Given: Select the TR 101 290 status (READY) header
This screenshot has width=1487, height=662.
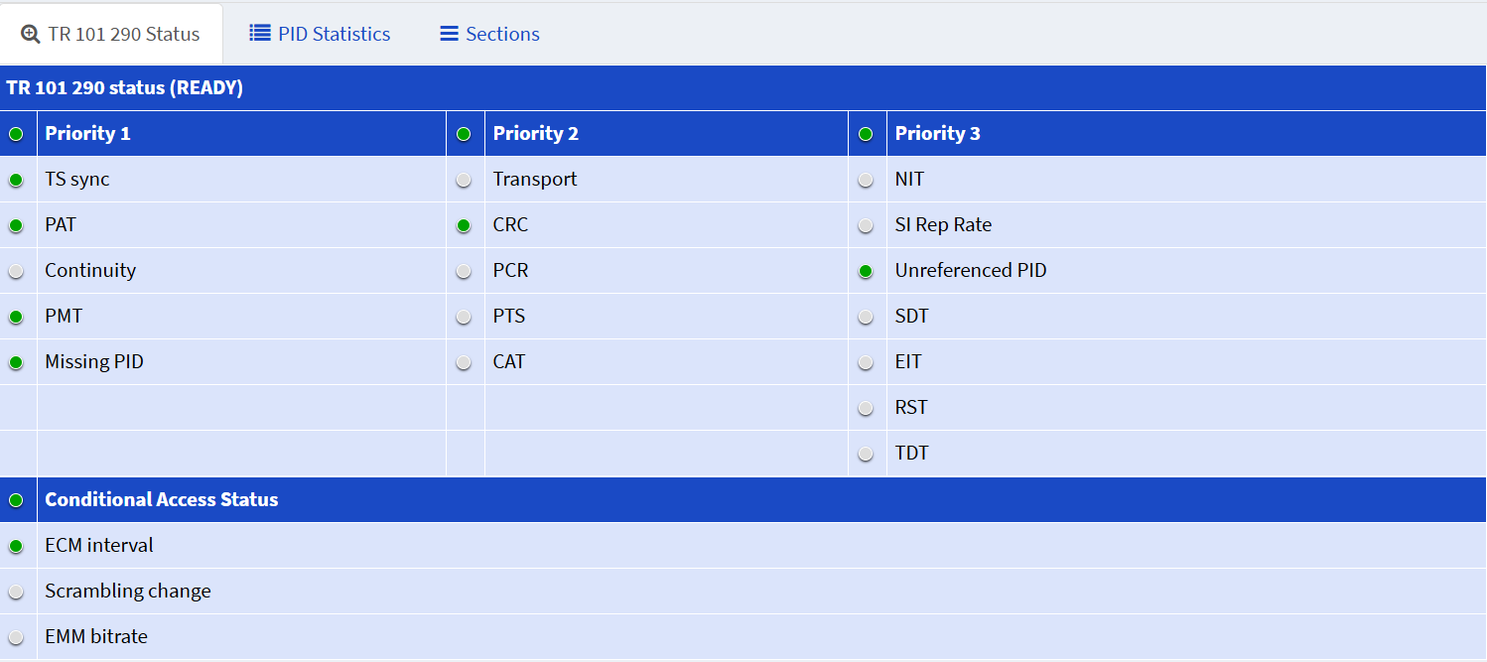Looking at the screenshot, I should (125, 87).
